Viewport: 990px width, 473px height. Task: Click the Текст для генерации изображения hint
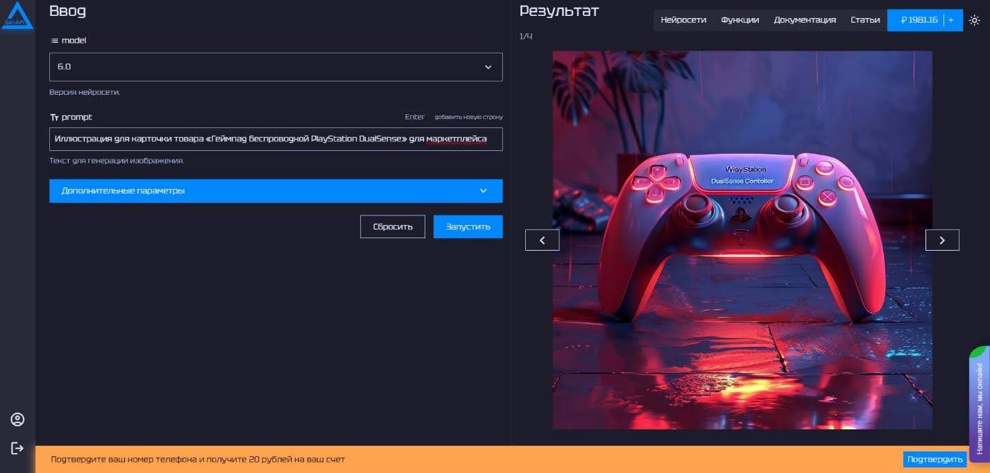(x=117, y=161)
